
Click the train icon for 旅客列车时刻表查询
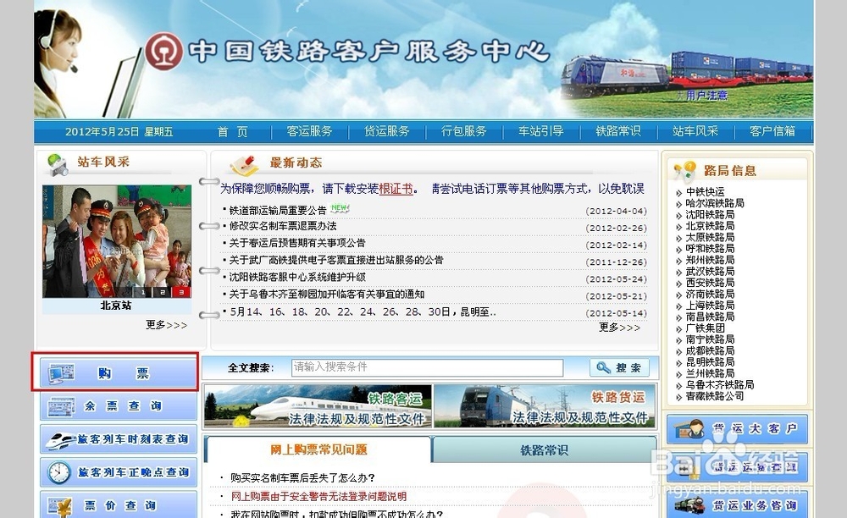(x=61, y=438)
